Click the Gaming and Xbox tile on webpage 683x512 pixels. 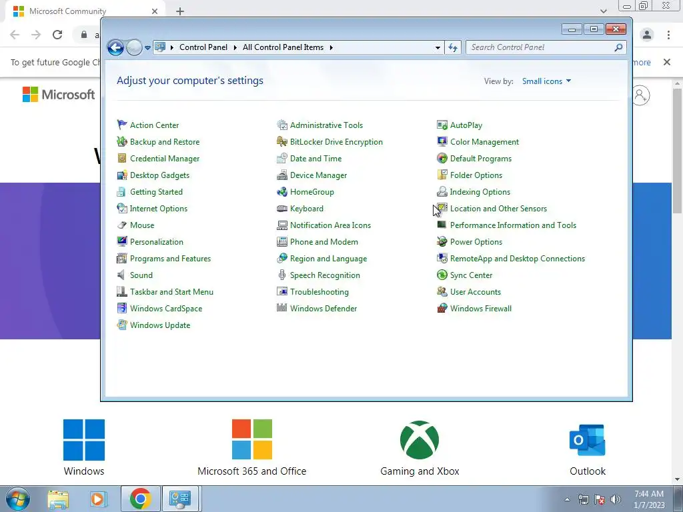(420, 448)
